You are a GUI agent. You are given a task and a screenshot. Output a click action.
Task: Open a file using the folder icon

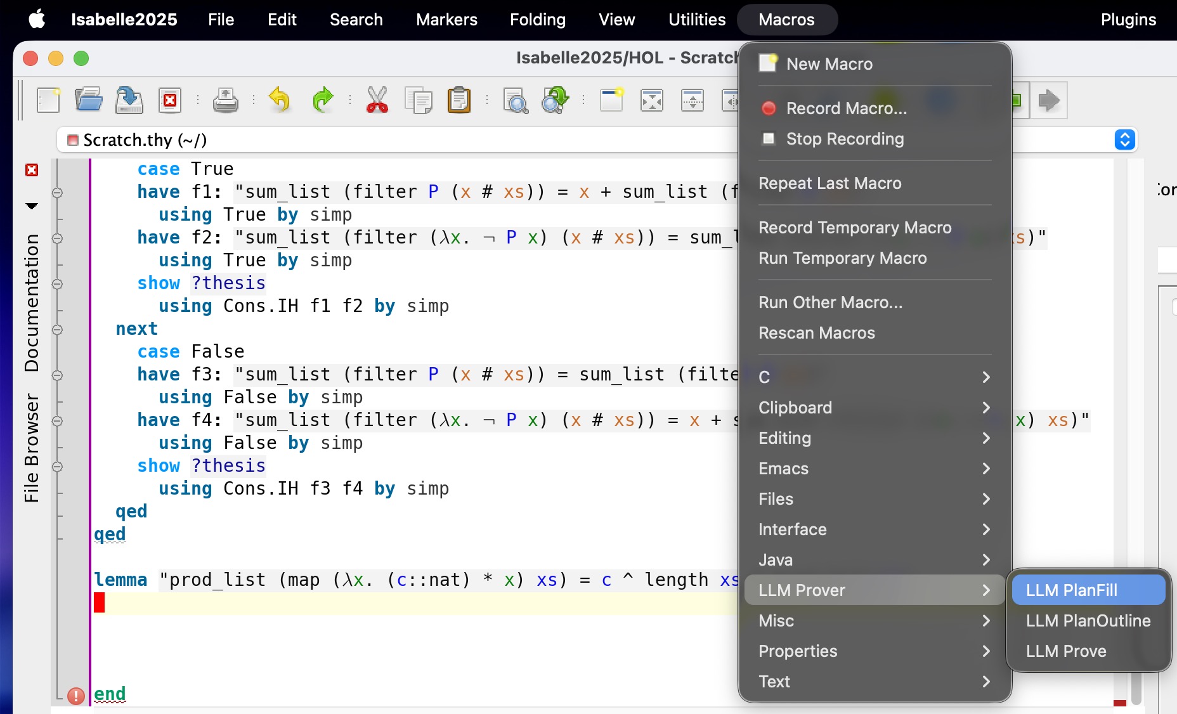(89, 100)
